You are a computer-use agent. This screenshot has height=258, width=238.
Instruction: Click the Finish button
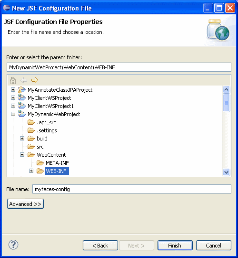click(x=175, y=245)
